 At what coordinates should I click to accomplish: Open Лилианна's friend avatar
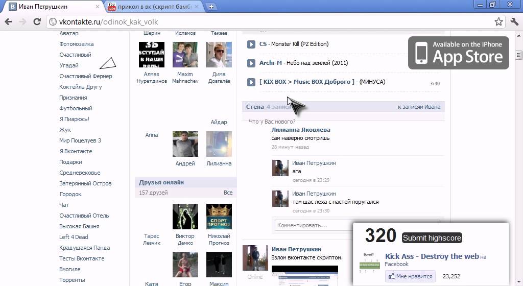coord(219,144)
